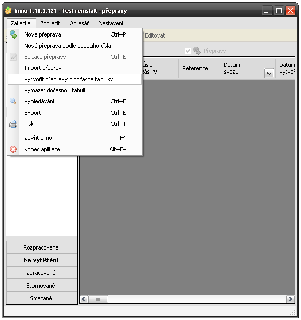Click the Reference column header
This screenshot has width=301, height=320.
195,68
